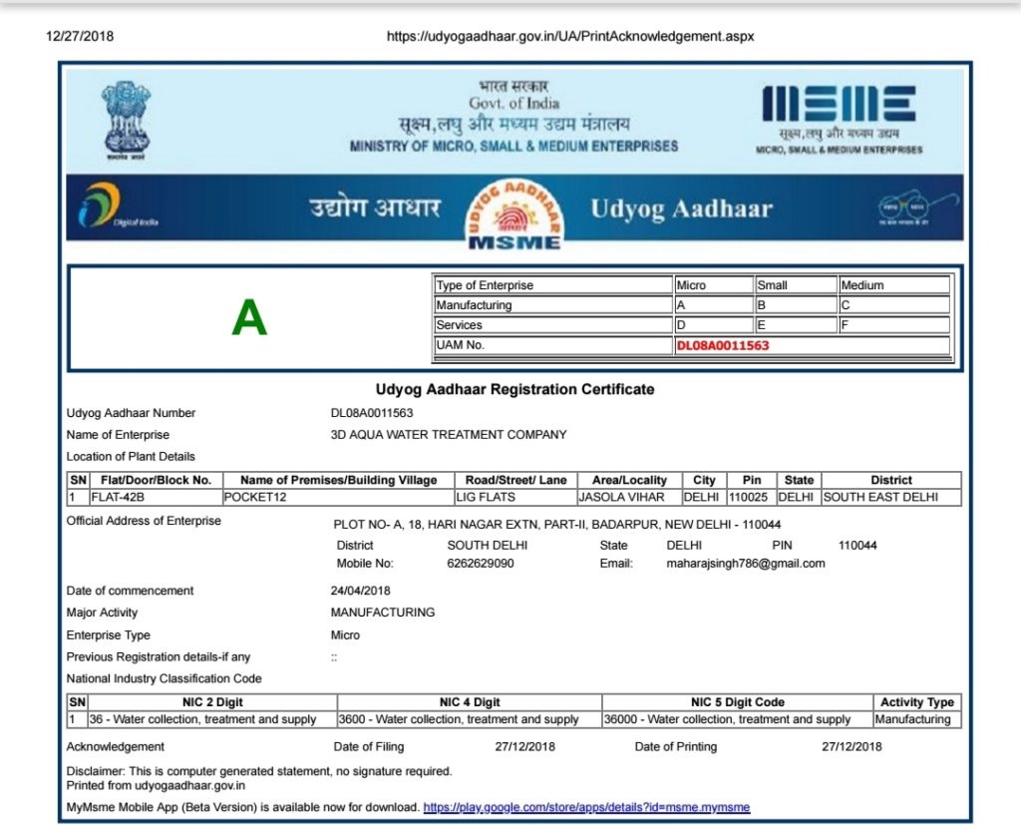1021x825 pixels.
Task: Click the Disclaimer computer generated statement line
Action: pos(259,771)
